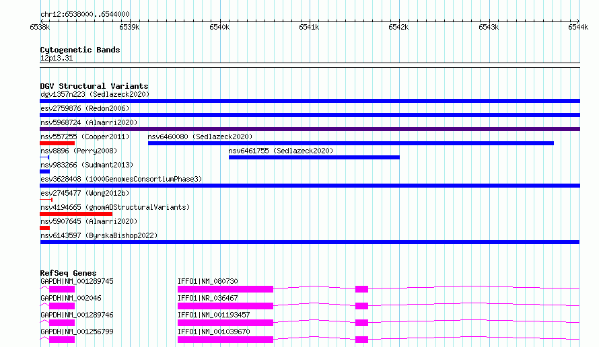Open nsv4194665 (gnomADStructuralVariants) label
This screenshot has width=599, height=347.
pyautogui.click(x=115, y=207)
